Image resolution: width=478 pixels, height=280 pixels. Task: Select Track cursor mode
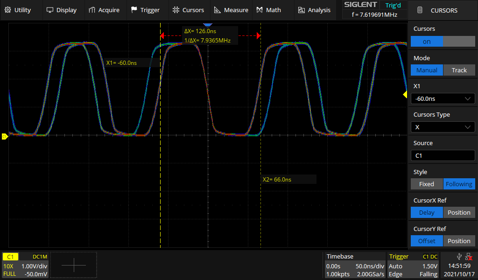pos(459,70)
